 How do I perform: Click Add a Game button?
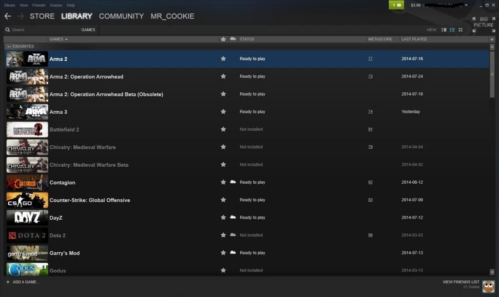(x=22, y=282)
